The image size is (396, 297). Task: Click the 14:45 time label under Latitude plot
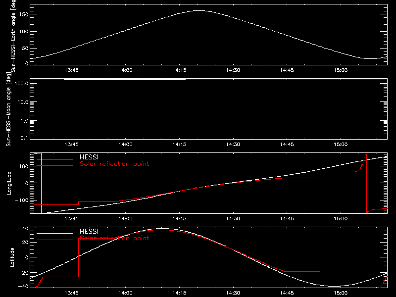pyautogui.click(x=287, y=293)
